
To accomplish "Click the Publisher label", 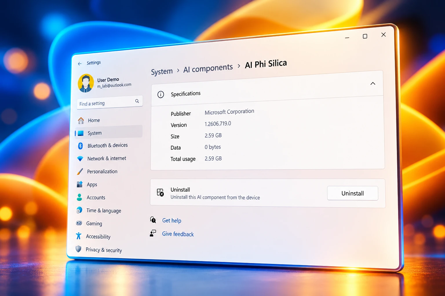I will tap(181, 114).
